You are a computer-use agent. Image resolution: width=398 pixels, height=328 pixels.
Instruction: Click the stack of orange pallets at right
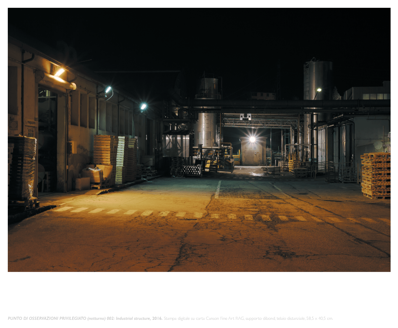coord(375,175)
